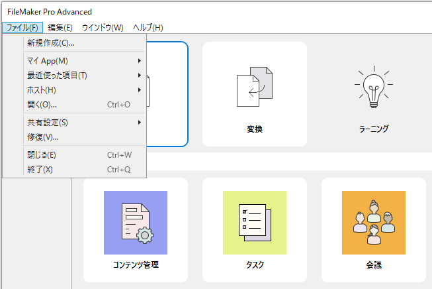Click the タスク checklist icon
432x289 pixels.
[255, 223]
